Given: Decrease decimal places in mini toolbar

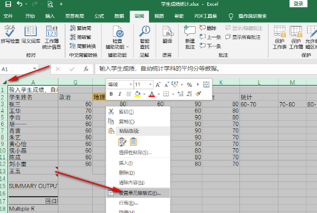Looking at the screenshot, I should [189, 94].
